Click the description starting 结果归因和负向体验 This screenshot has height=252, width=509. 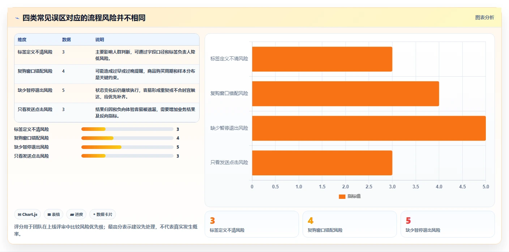(x=145, y=113)
